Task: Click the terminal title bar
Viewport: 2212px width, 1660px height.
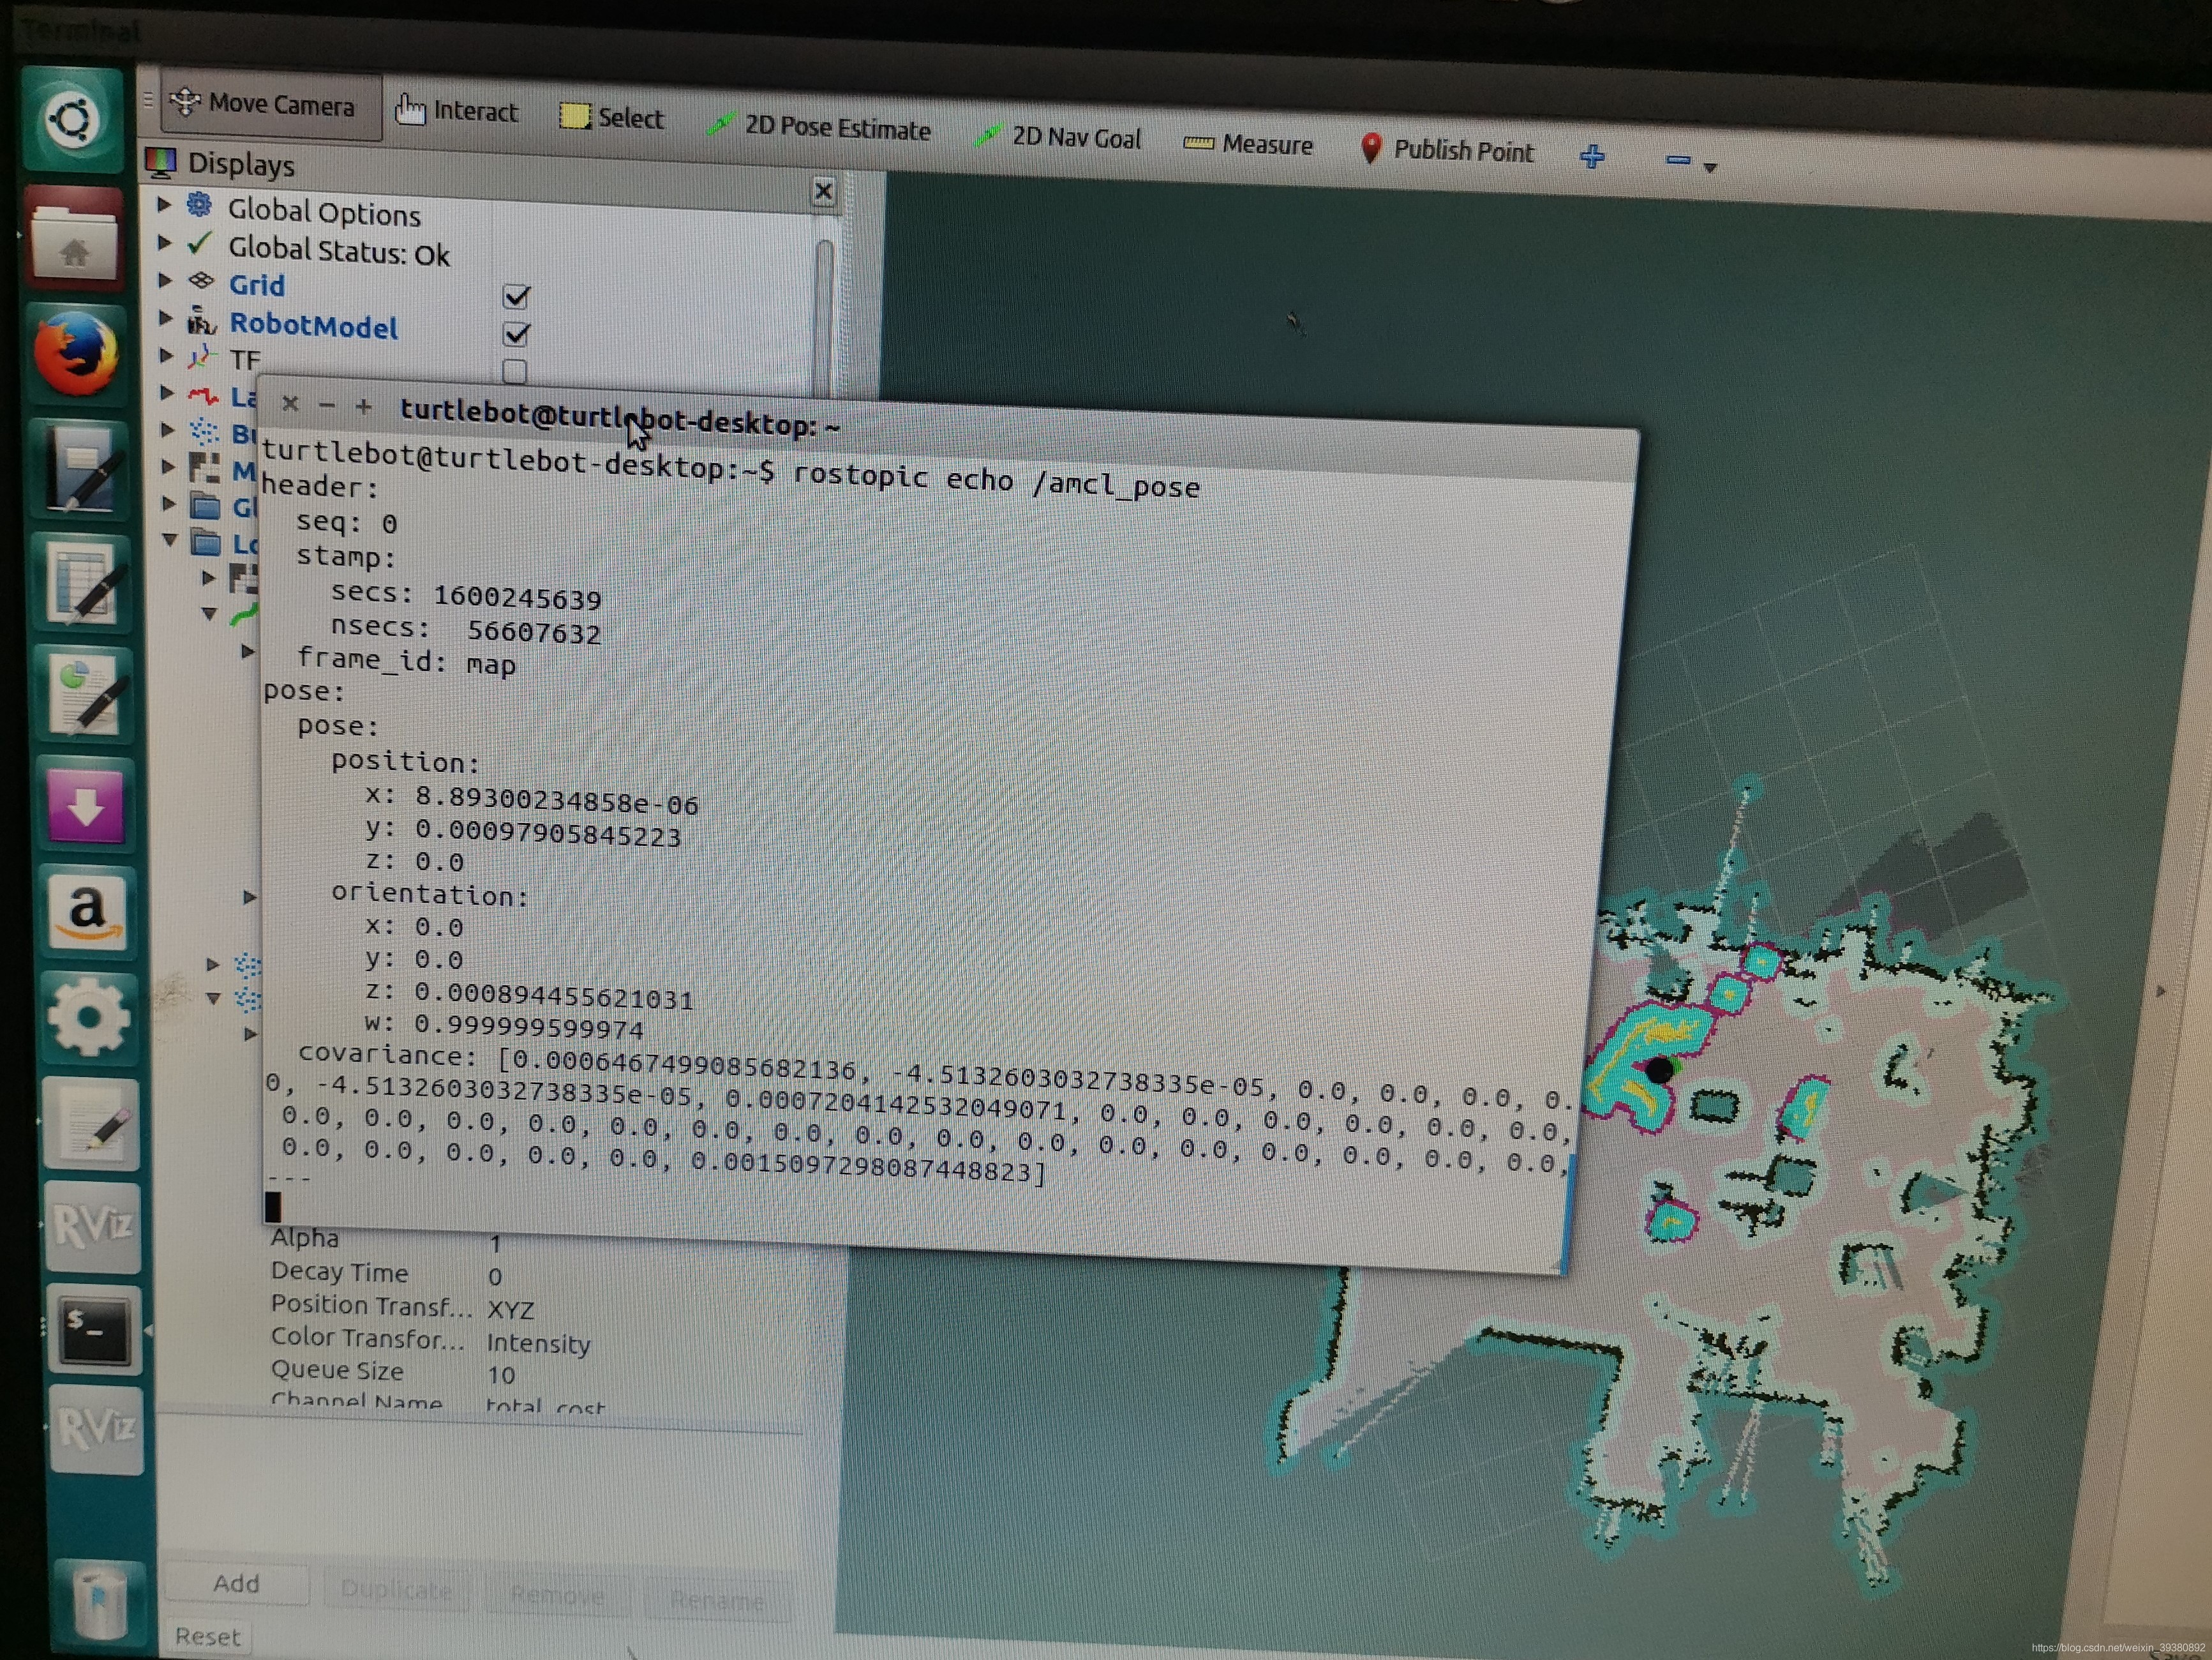Action: pyautogui.click(x=948, y=428)
